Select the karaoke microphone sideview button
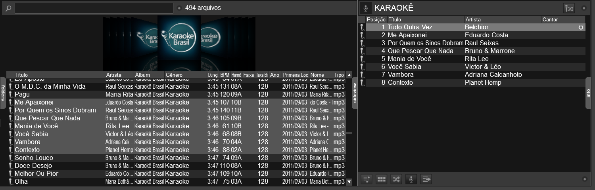Viewport: 595px width, 190px height. [x=411, y=179]
